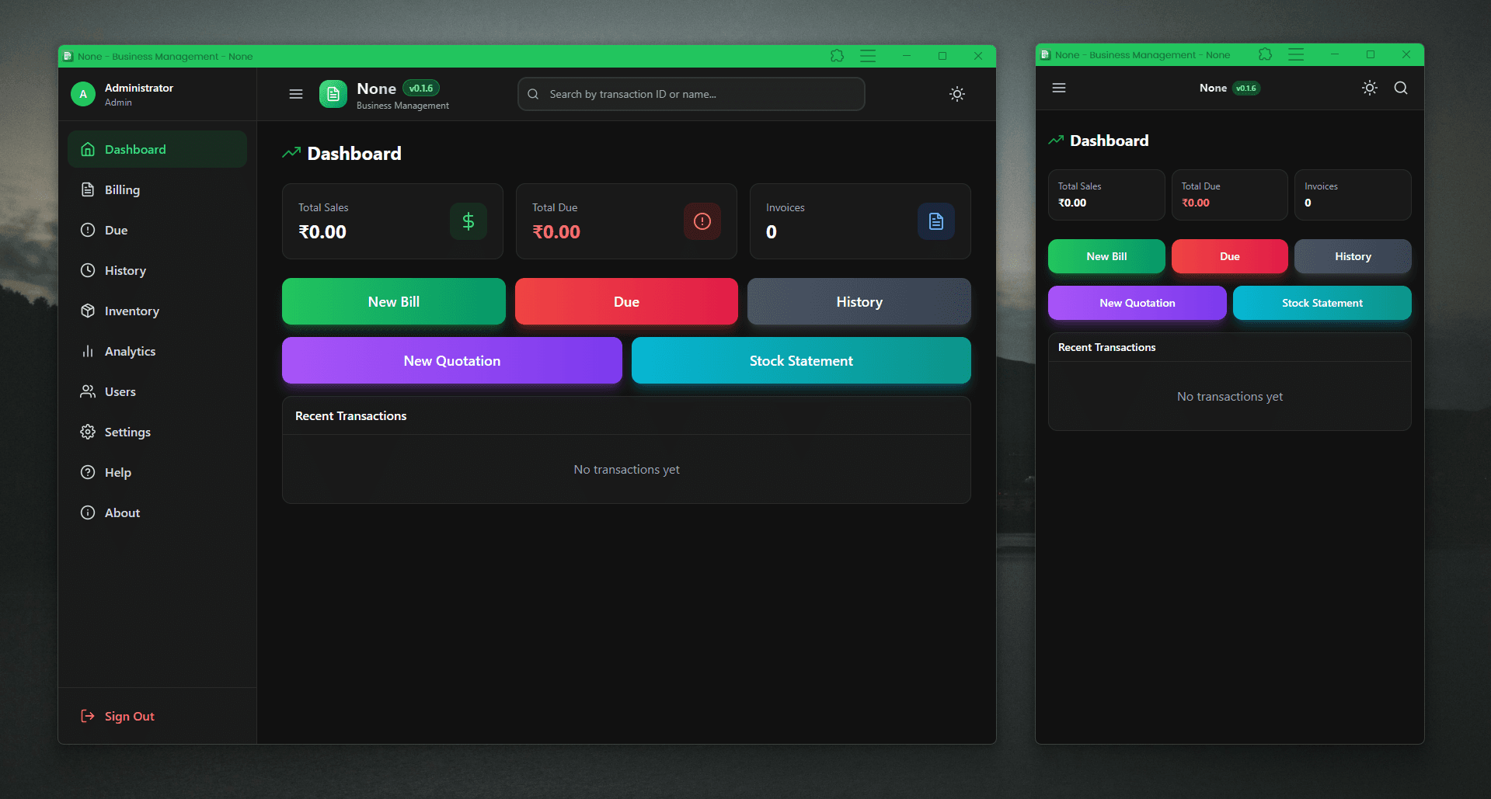Toggle light mode with the sun icon
The width and height of the screenshot is (1491, 799).
tap(956, 94)
